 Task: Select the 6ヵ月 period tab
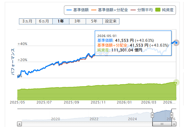tap(44, 21)
